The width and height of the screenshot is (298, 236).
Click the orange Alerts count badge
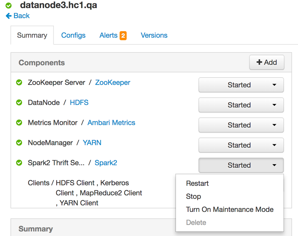pos(123,36)
